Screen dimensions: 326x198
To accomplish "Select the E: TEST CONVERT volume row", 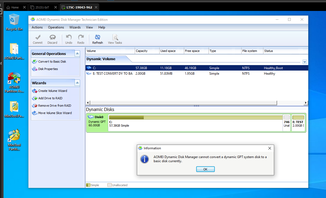I will [x=197, y=73].
